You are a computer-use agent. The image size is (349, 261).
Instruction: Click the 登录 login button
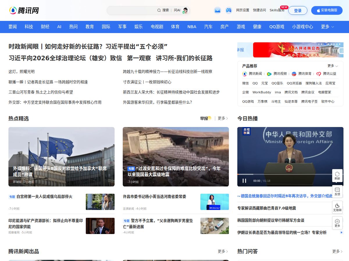(298, 10)
